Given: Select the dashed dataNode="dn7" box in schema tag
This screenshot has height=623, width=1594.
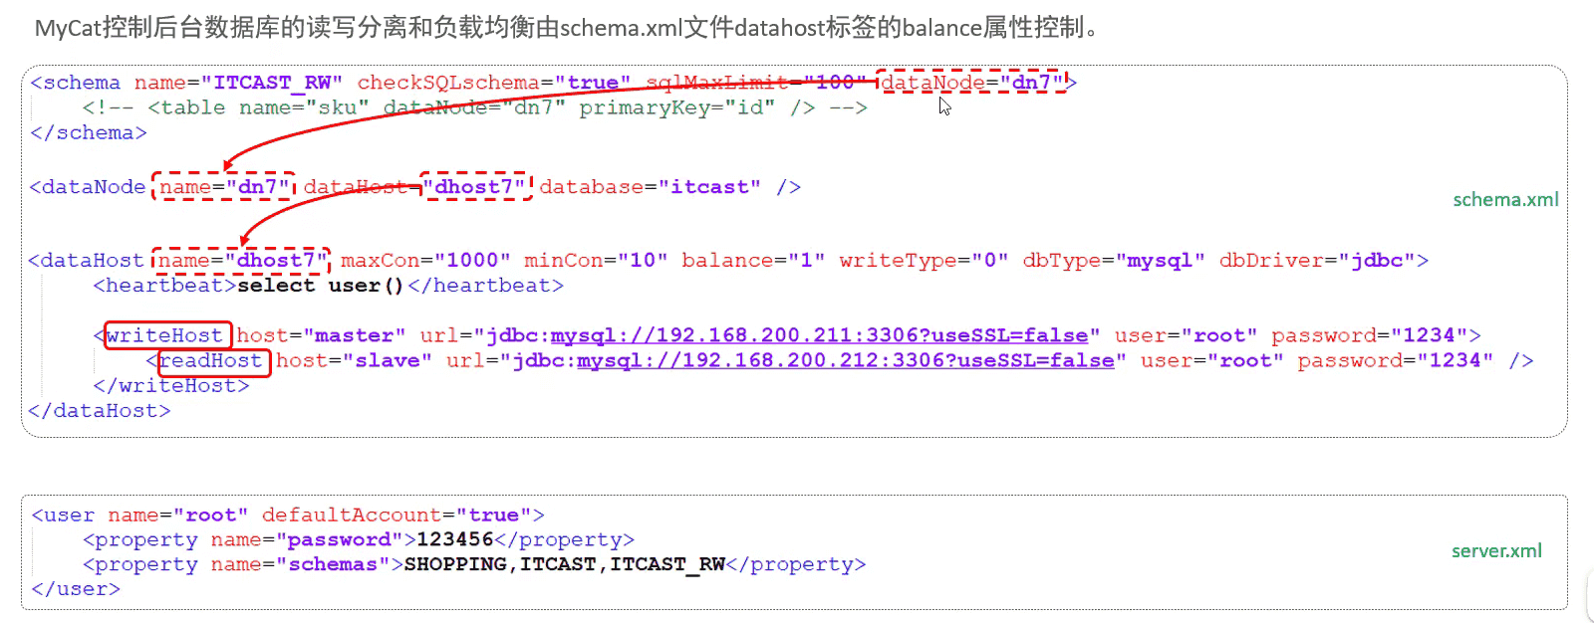Looking at the screenshot, I should pyautogui.click(x=971, y=82).
